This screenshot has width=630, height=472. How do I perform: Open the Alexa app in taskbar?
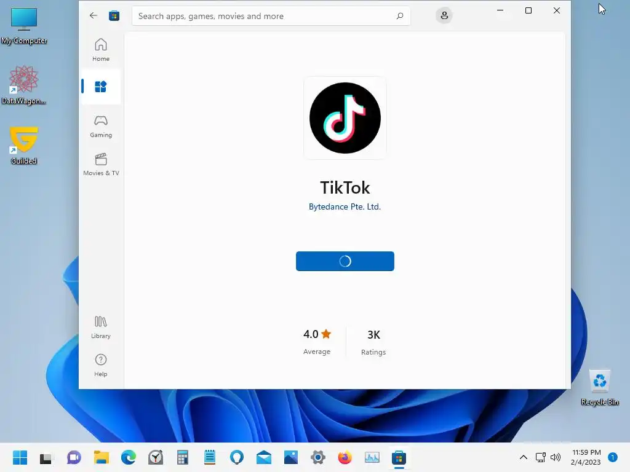[237, 457]
